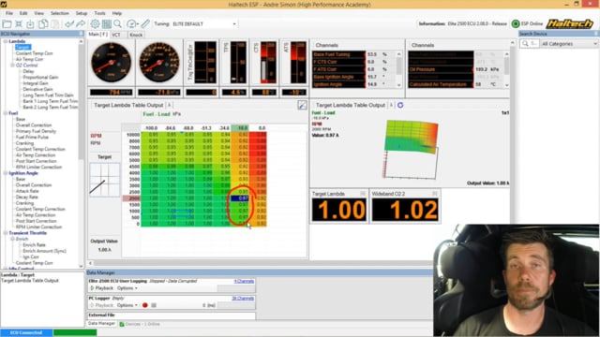Open the 4 Channels link for ECU logging

coord(244,281)
